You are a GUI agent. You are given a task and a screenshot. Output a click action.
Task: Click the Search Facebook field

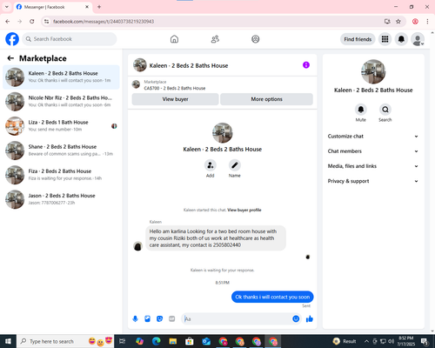pos(70,39)
